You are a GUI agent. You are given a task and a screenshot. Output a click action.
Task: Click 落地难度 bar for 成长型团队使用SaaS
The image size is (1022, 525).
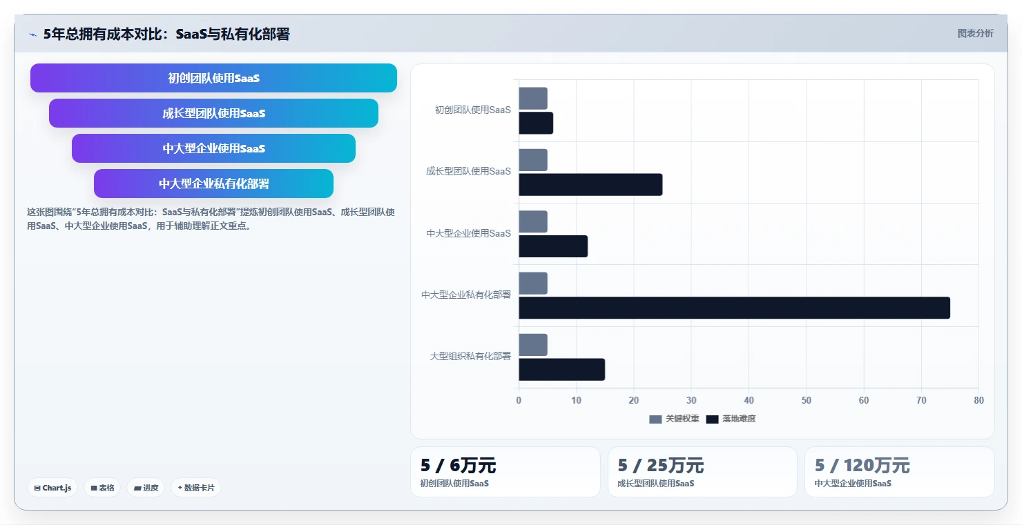coord(590,184)
